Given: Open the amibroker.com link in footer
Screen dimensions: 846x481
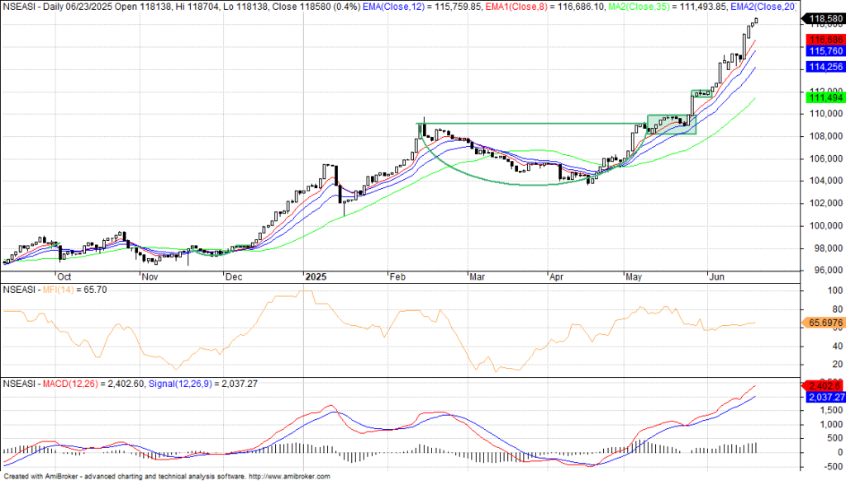Looking at the screenshot, I should 293,476.
